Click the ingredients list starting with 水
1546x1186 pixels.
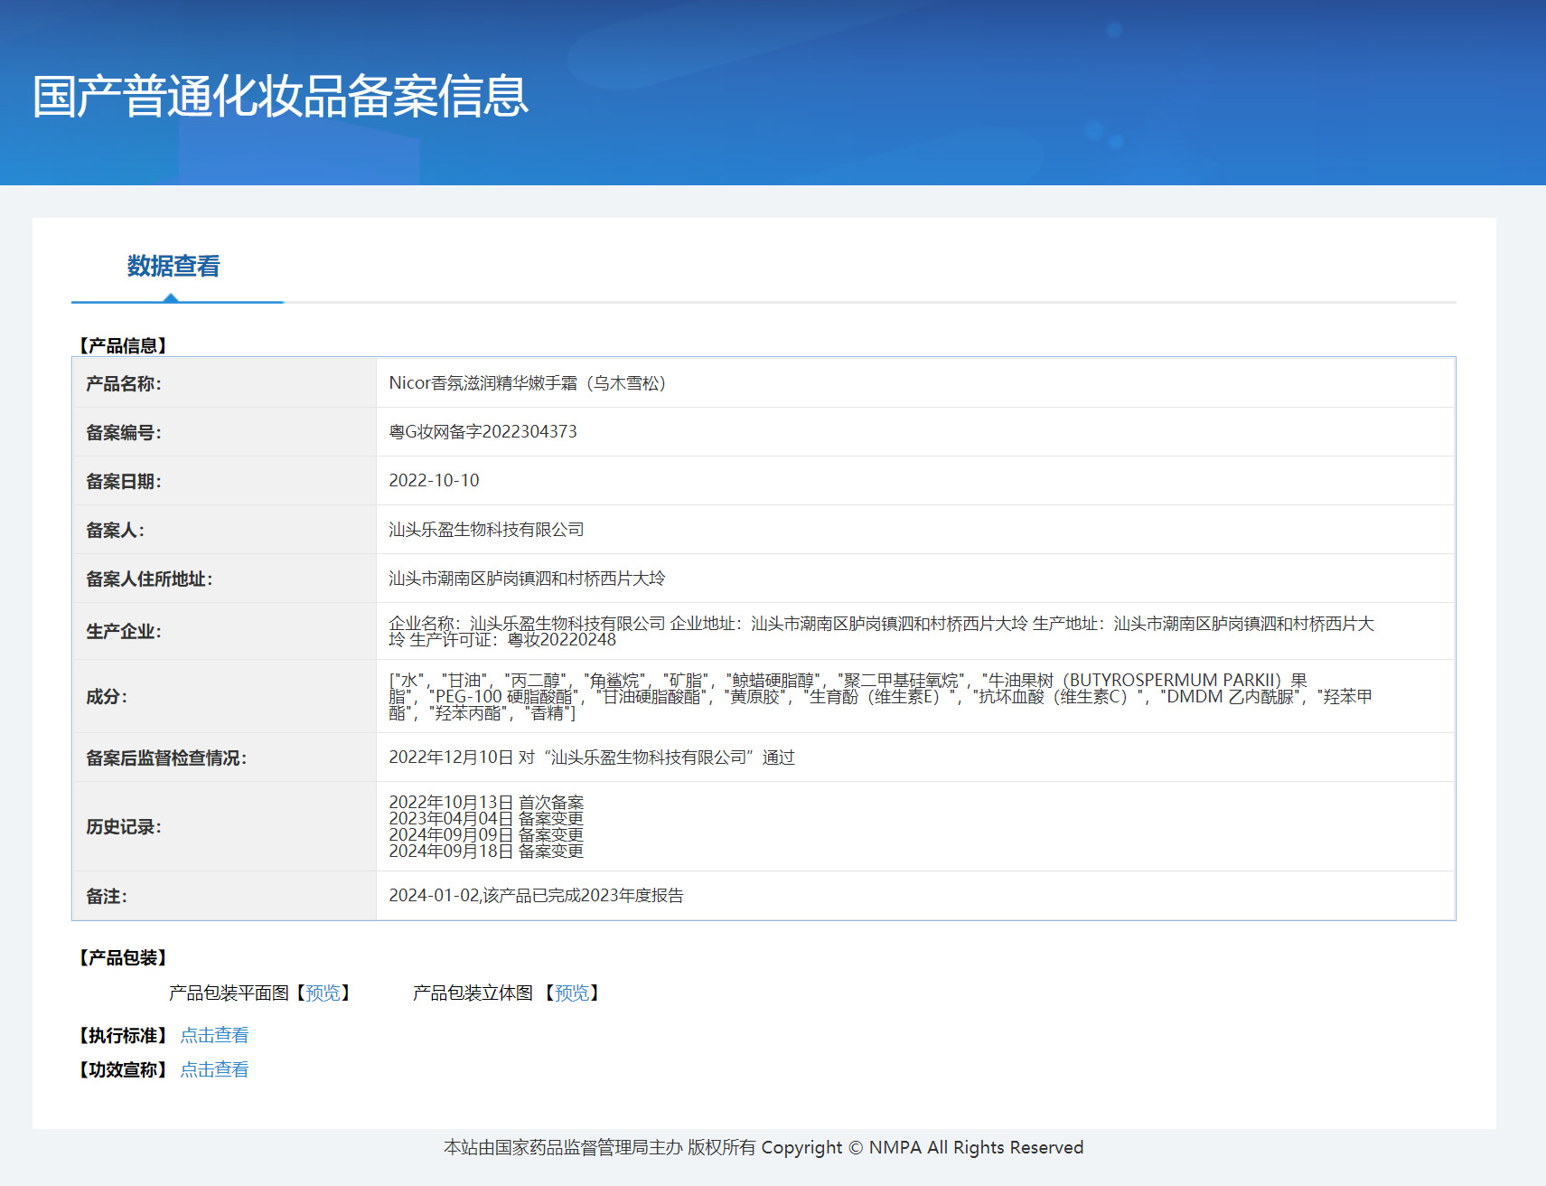(x=881, y=696)
